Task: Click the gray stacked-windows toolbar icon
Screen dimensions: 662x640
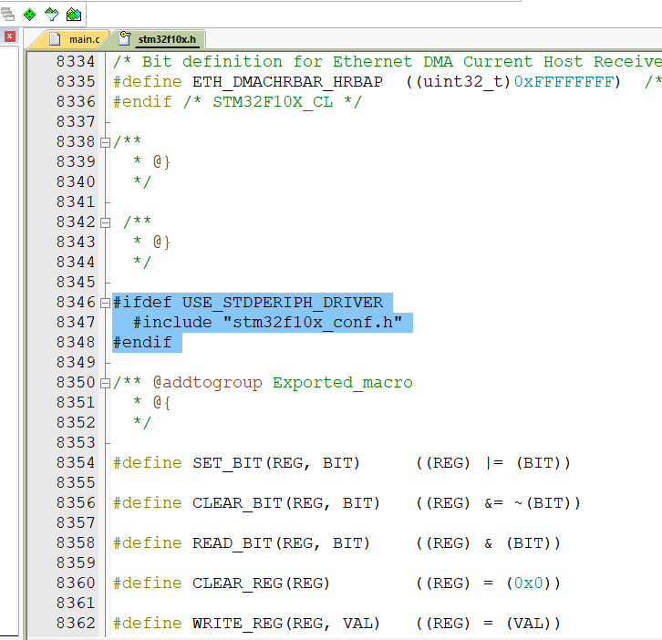Action: (7, 15)
